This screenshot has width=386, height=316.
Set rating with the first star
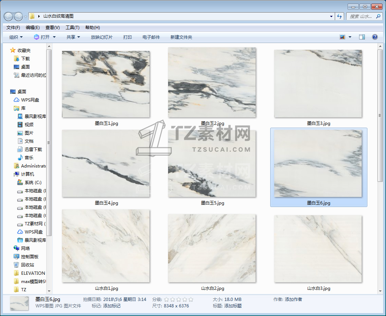pos(167,300)
